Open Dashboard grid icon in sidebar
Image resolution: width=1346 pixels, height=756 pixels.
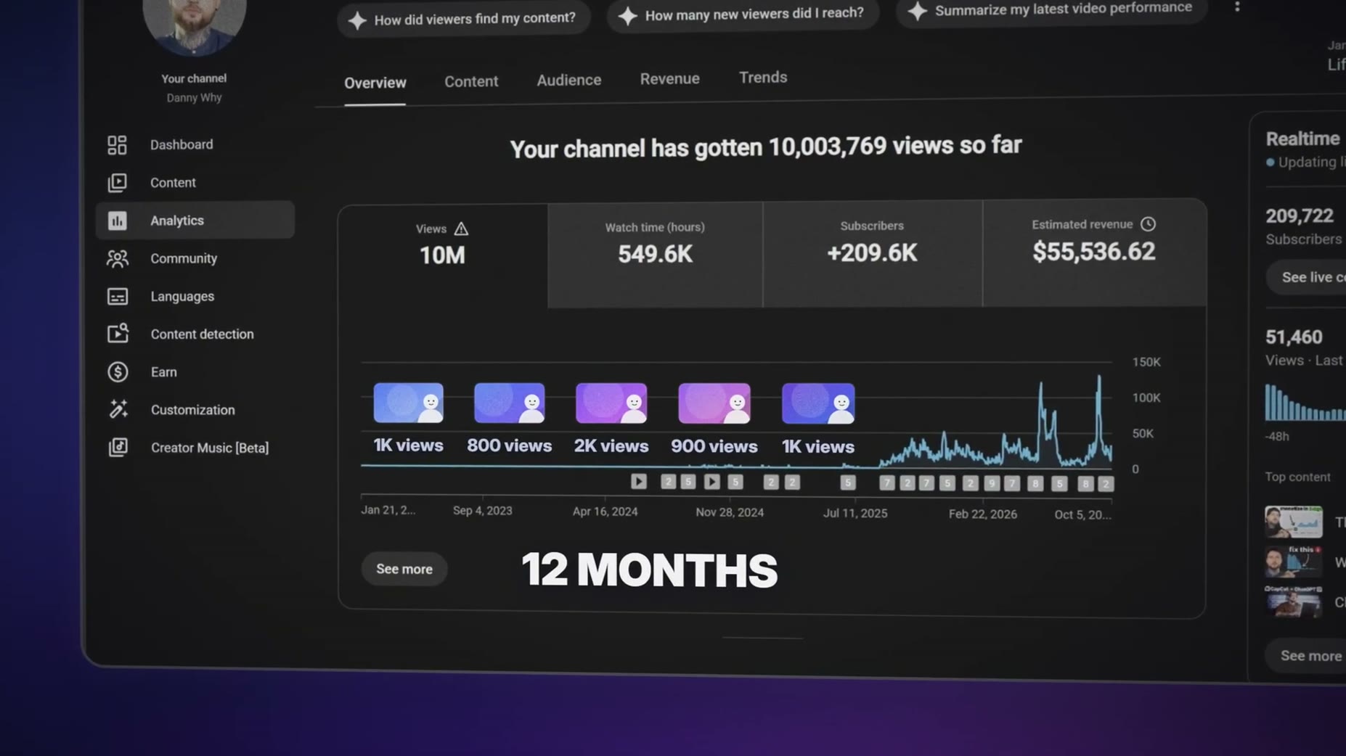pyautogui.click(x=117, y=144)
